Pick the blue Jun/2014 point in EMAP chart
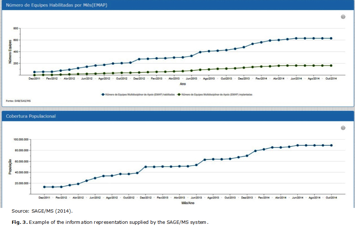Viewport: 355px width, 235px height. pyautogui.click(x=296, y=38)
